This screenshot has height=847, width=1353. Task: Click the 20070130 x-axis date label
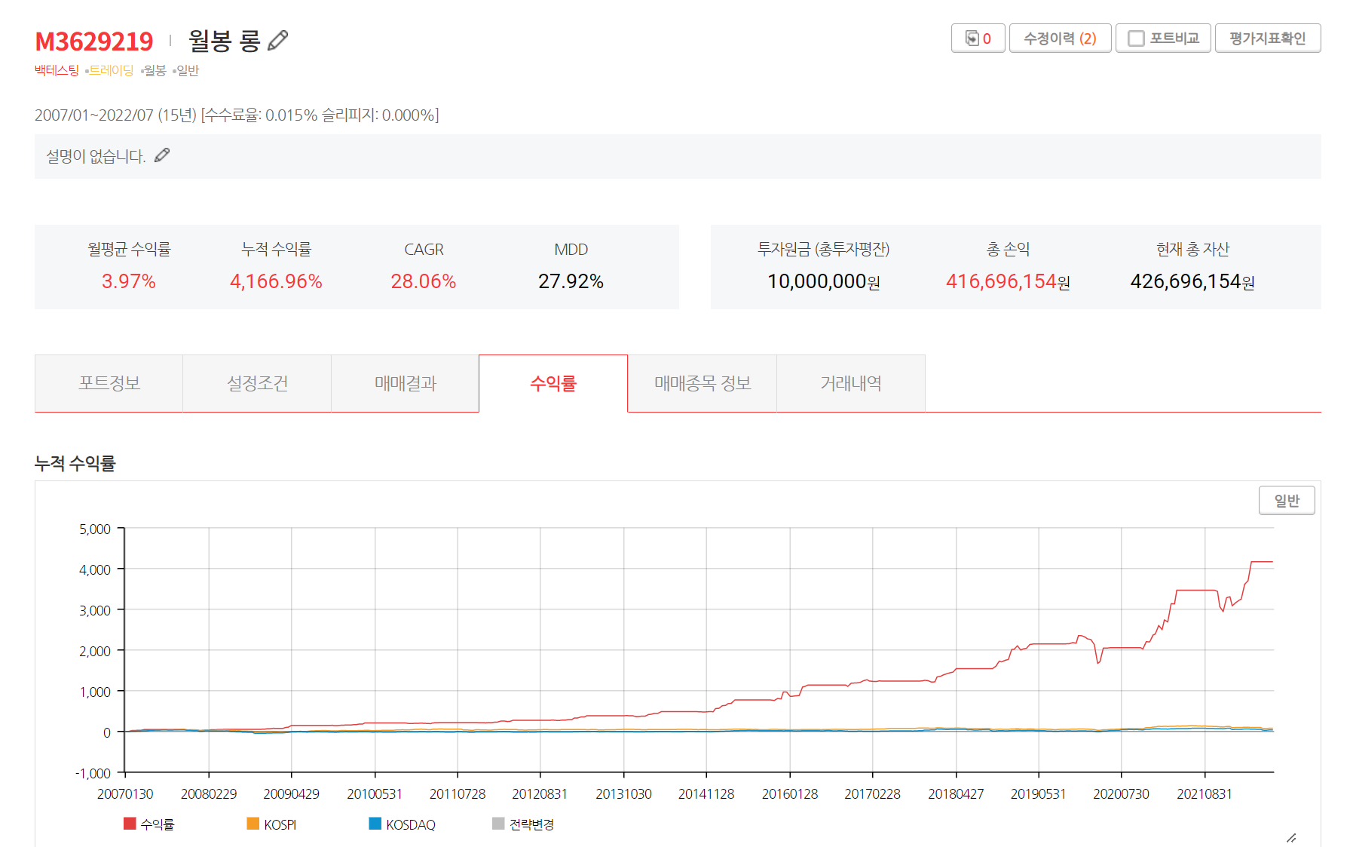[125, 794]
